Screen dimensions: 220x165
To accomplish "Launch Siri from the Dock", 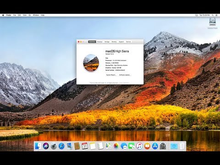I will click(46, 146).
